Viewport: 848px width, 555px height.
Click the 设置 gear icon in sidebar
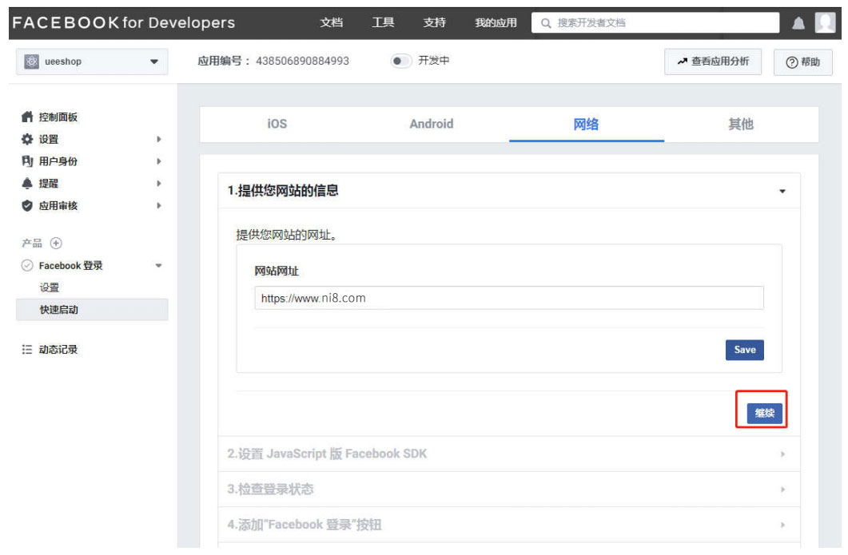(27, 140)
